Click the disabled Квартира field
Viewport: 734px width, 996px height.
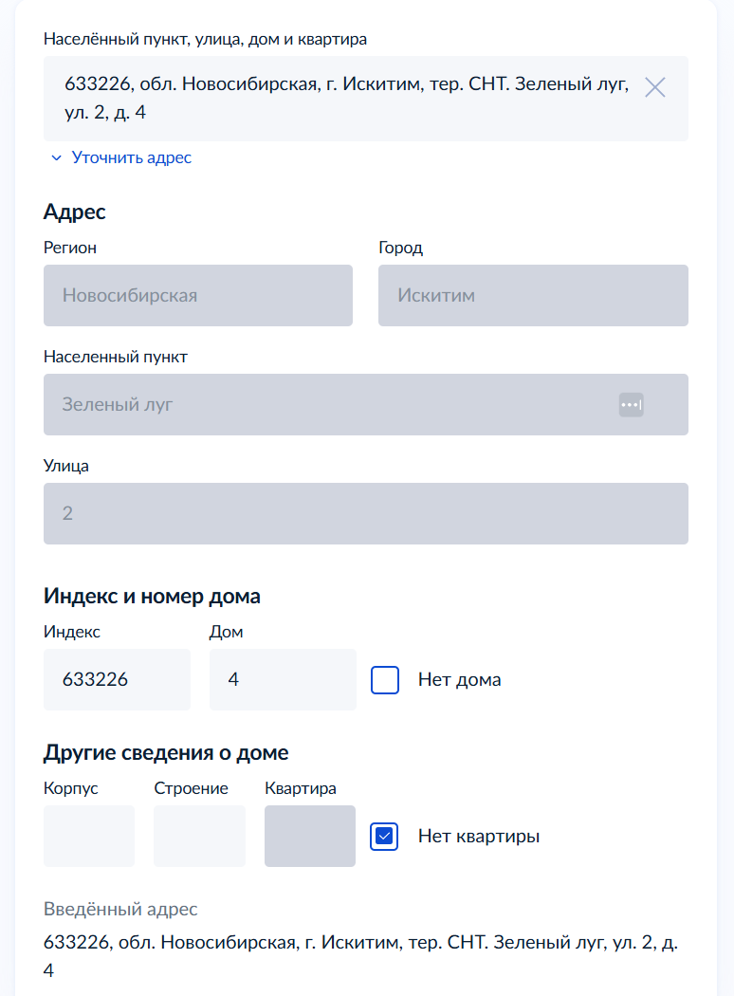[310, 837]
